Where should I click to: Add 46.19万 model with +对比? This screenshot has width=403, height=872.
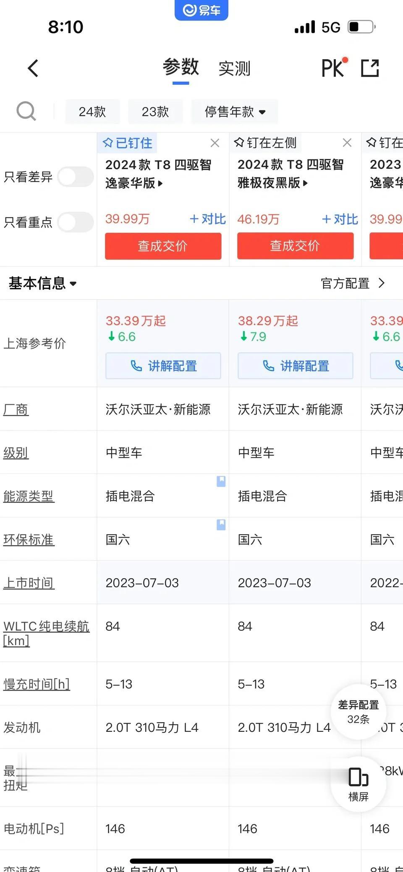[x=340, y=219]
